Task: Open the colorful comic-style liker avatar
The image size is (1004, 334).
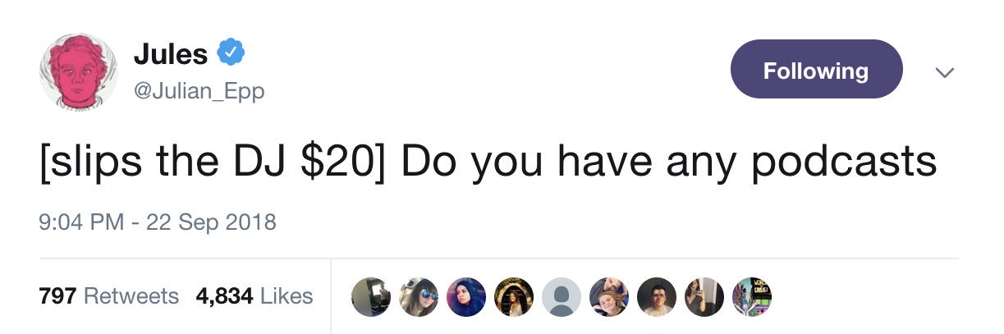Action: click(751, 296)
